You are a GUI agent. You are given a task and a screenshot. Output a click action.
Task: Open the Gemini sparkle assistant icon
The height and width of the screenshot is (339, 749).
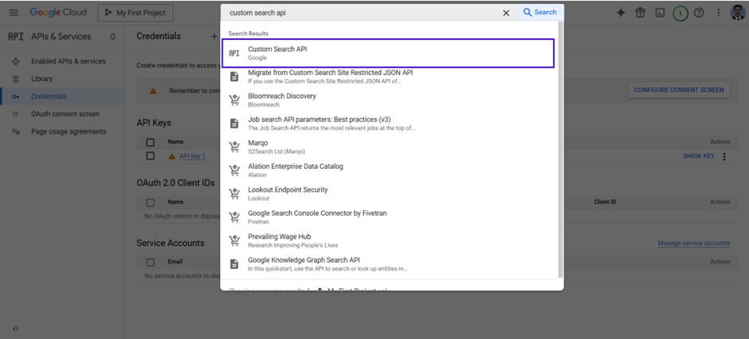point(621,13)
